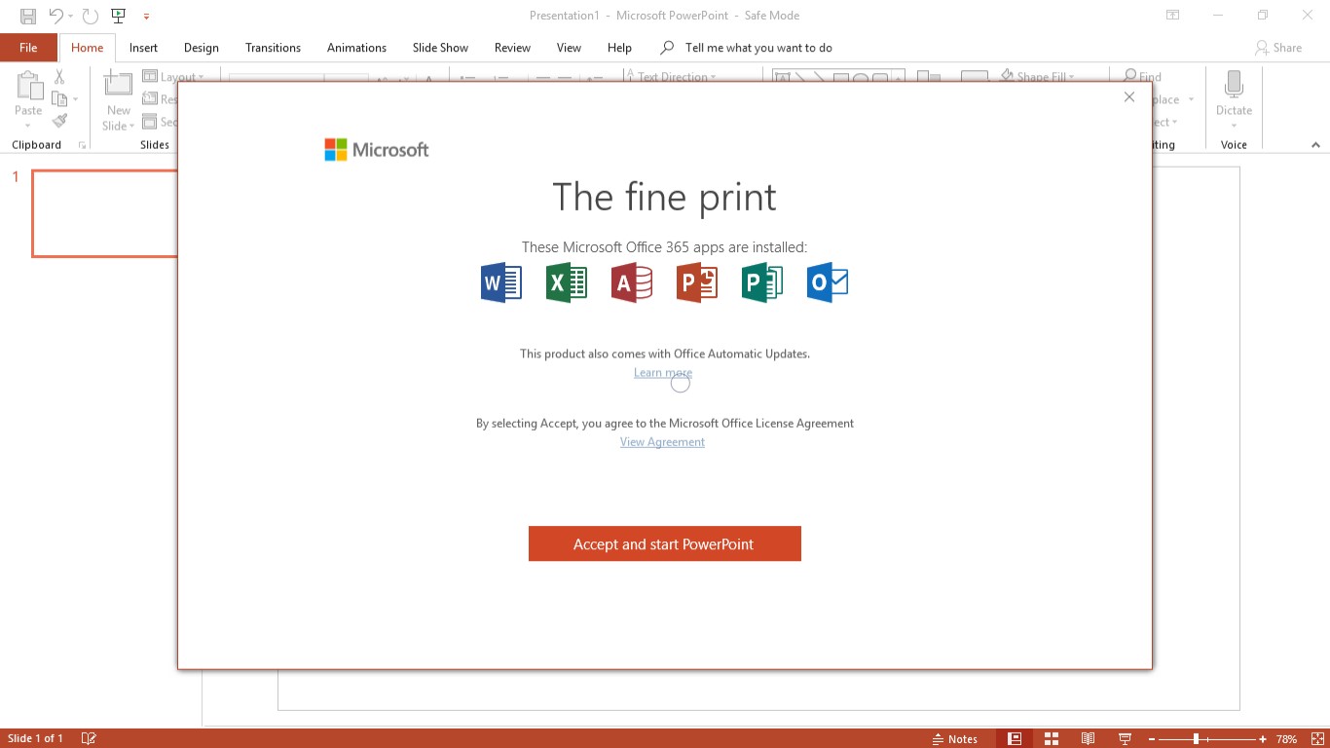Click the Access app icon
The width and height of the screenshot is (1330, 748).
click(x=632, y=282)
